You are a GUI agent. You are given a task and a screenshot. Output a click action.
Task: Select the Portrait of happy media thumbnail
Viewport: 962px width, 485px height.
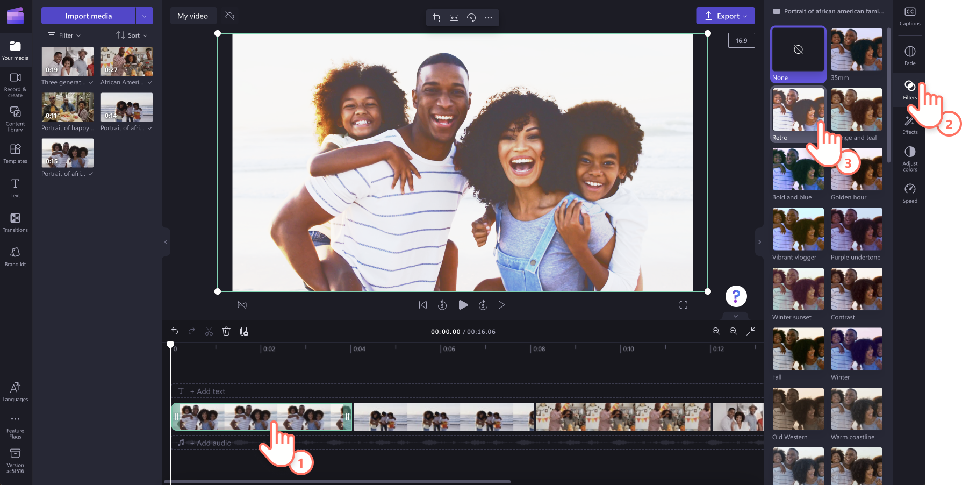coord(68,107)
